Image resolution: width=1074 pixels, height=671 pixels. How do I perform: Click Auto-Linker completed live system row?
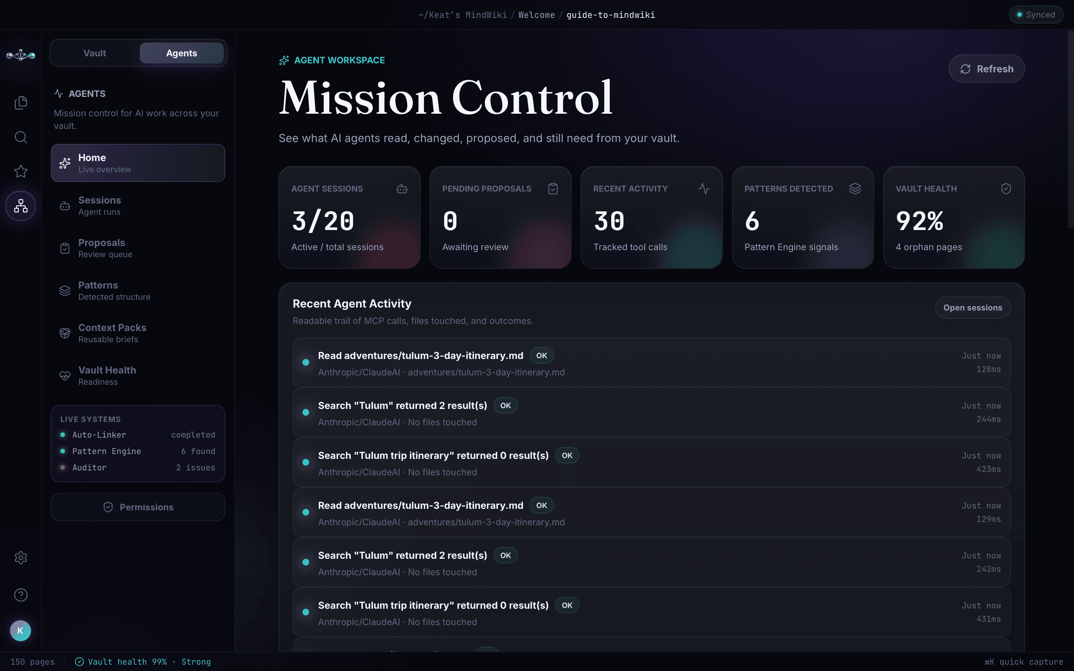pos(138,435)
